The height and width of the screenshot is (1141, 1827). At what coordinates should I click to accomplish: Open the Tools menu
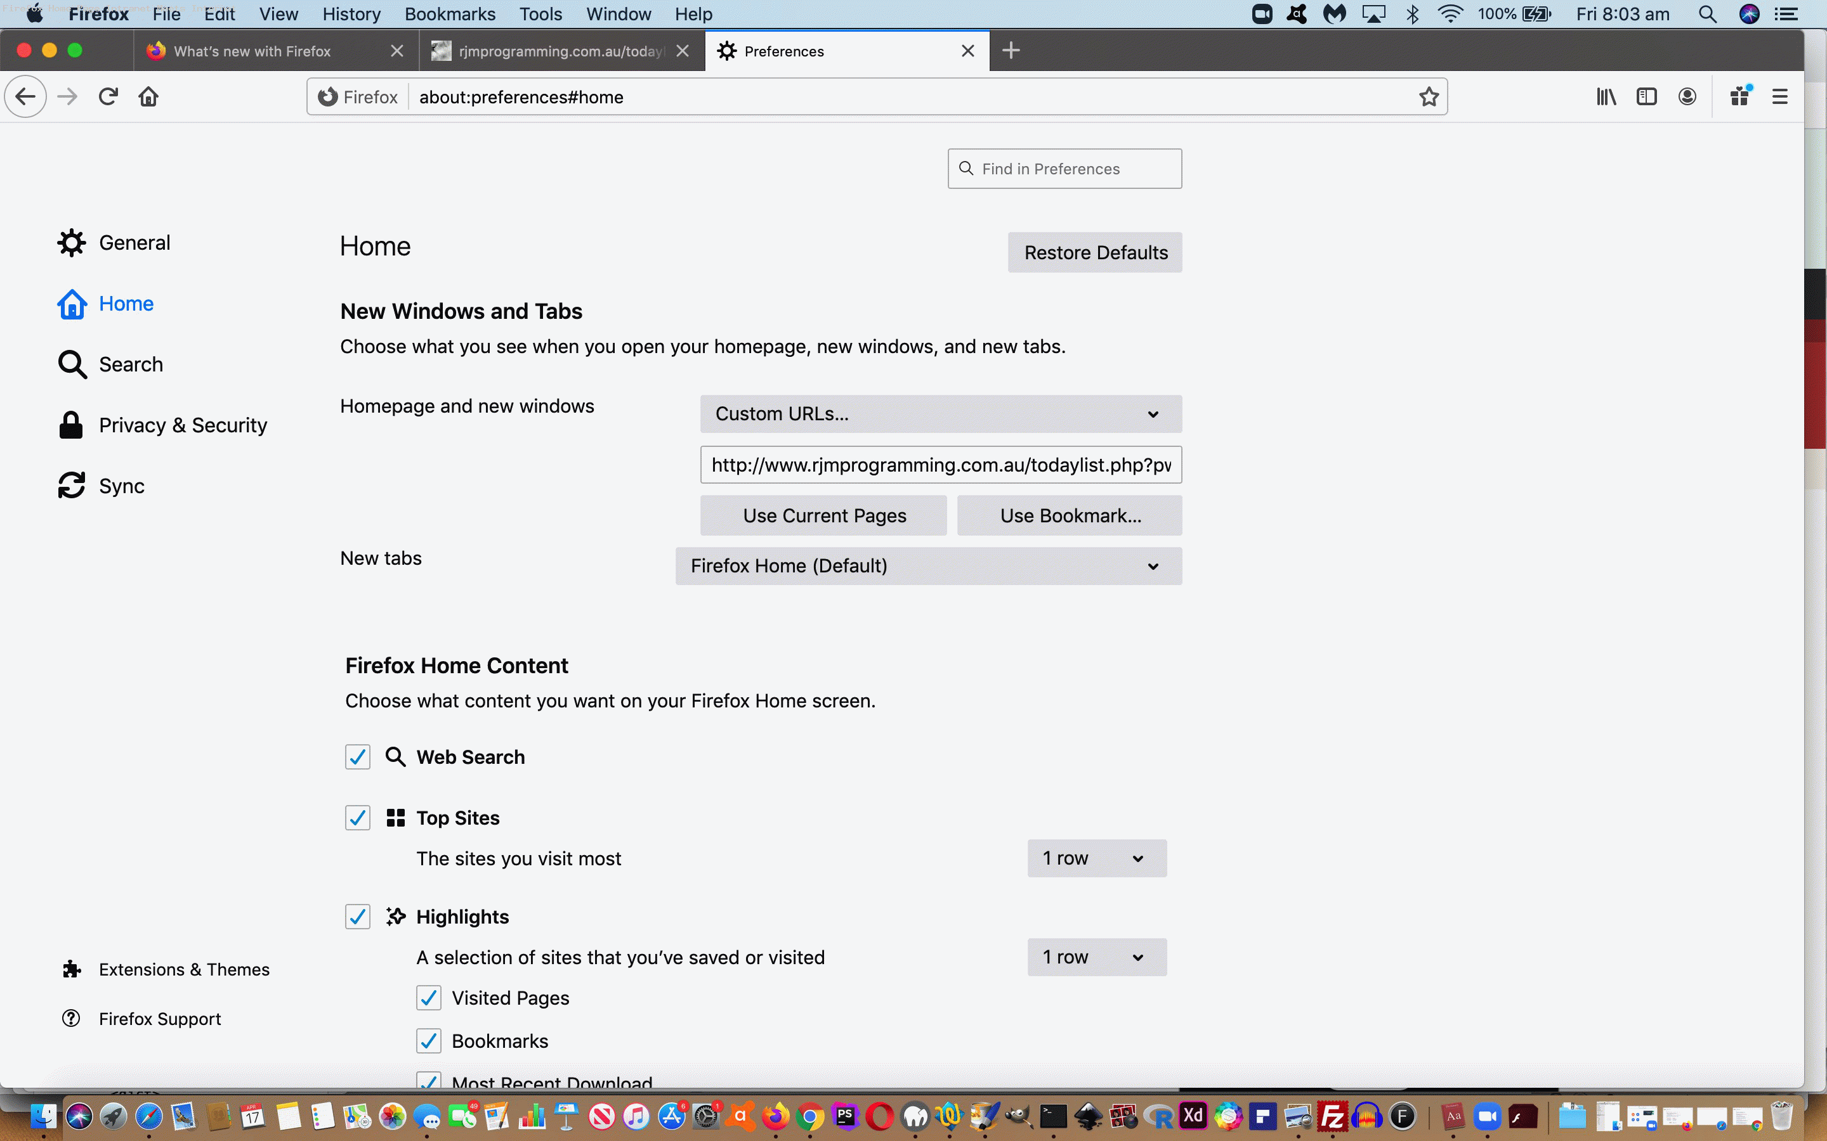(540, 15)
